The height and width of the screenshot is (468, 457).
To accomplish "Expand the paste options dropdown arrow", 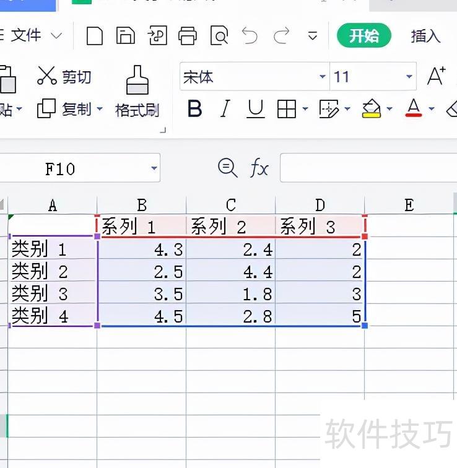I will [x=19, y=109].
